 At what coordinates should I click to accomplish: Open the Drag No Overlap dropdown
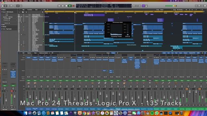(180, 10)
